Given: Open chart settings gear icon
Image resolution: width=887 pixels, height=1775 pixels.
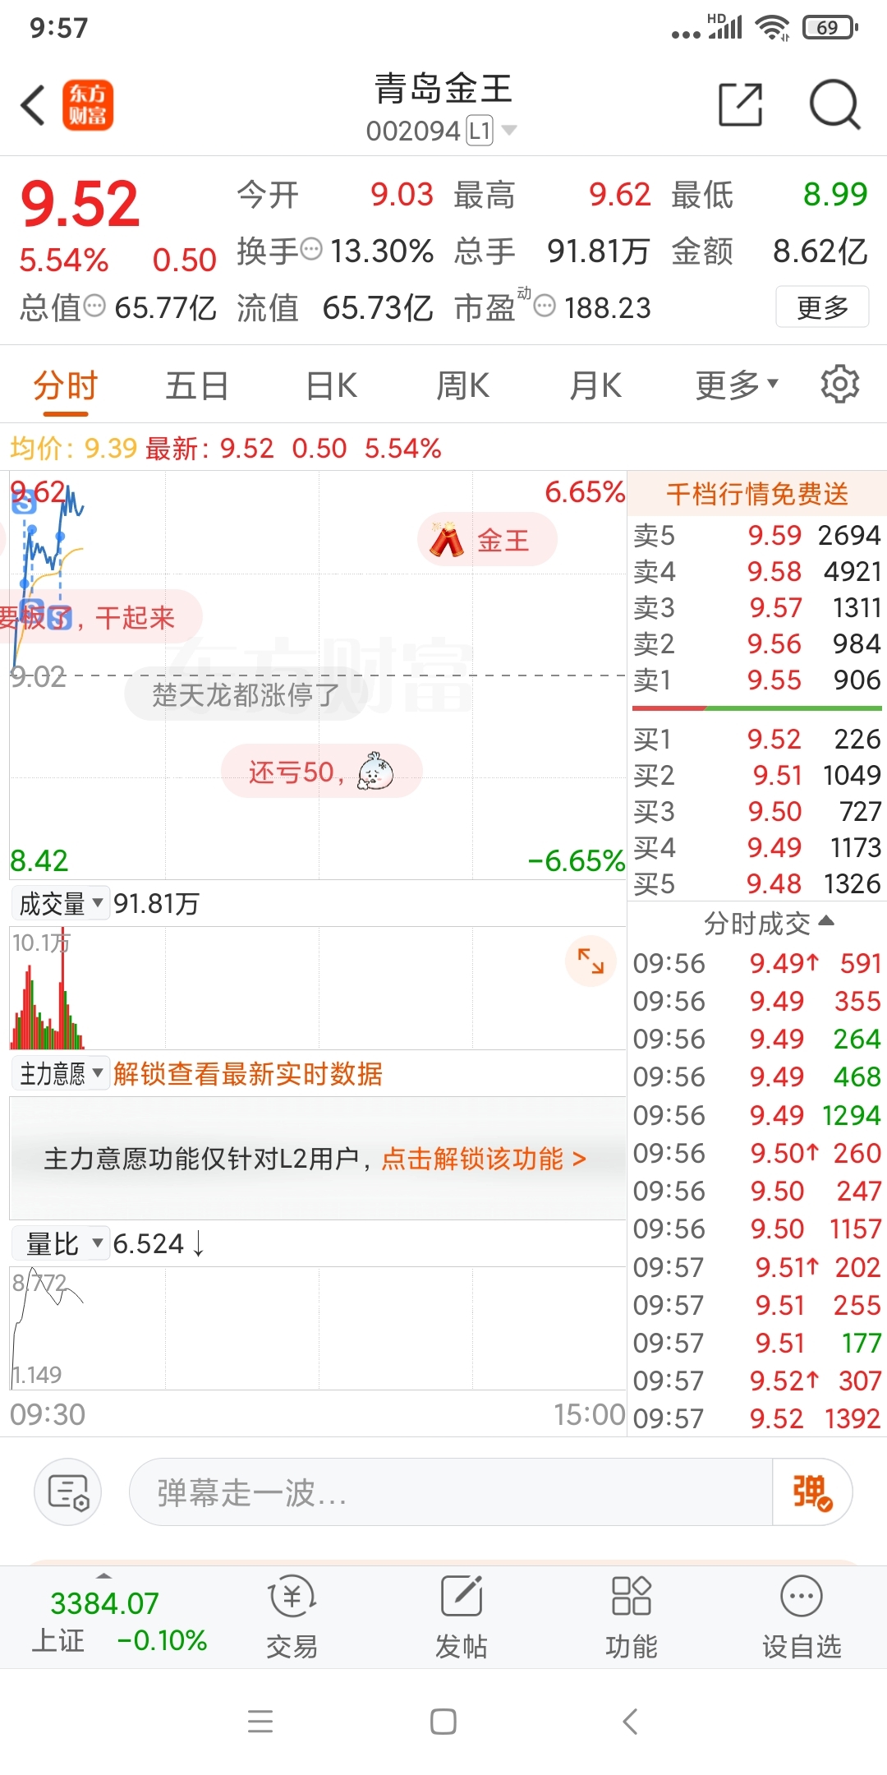Looking at the screenshot, I should coord(839,384).
